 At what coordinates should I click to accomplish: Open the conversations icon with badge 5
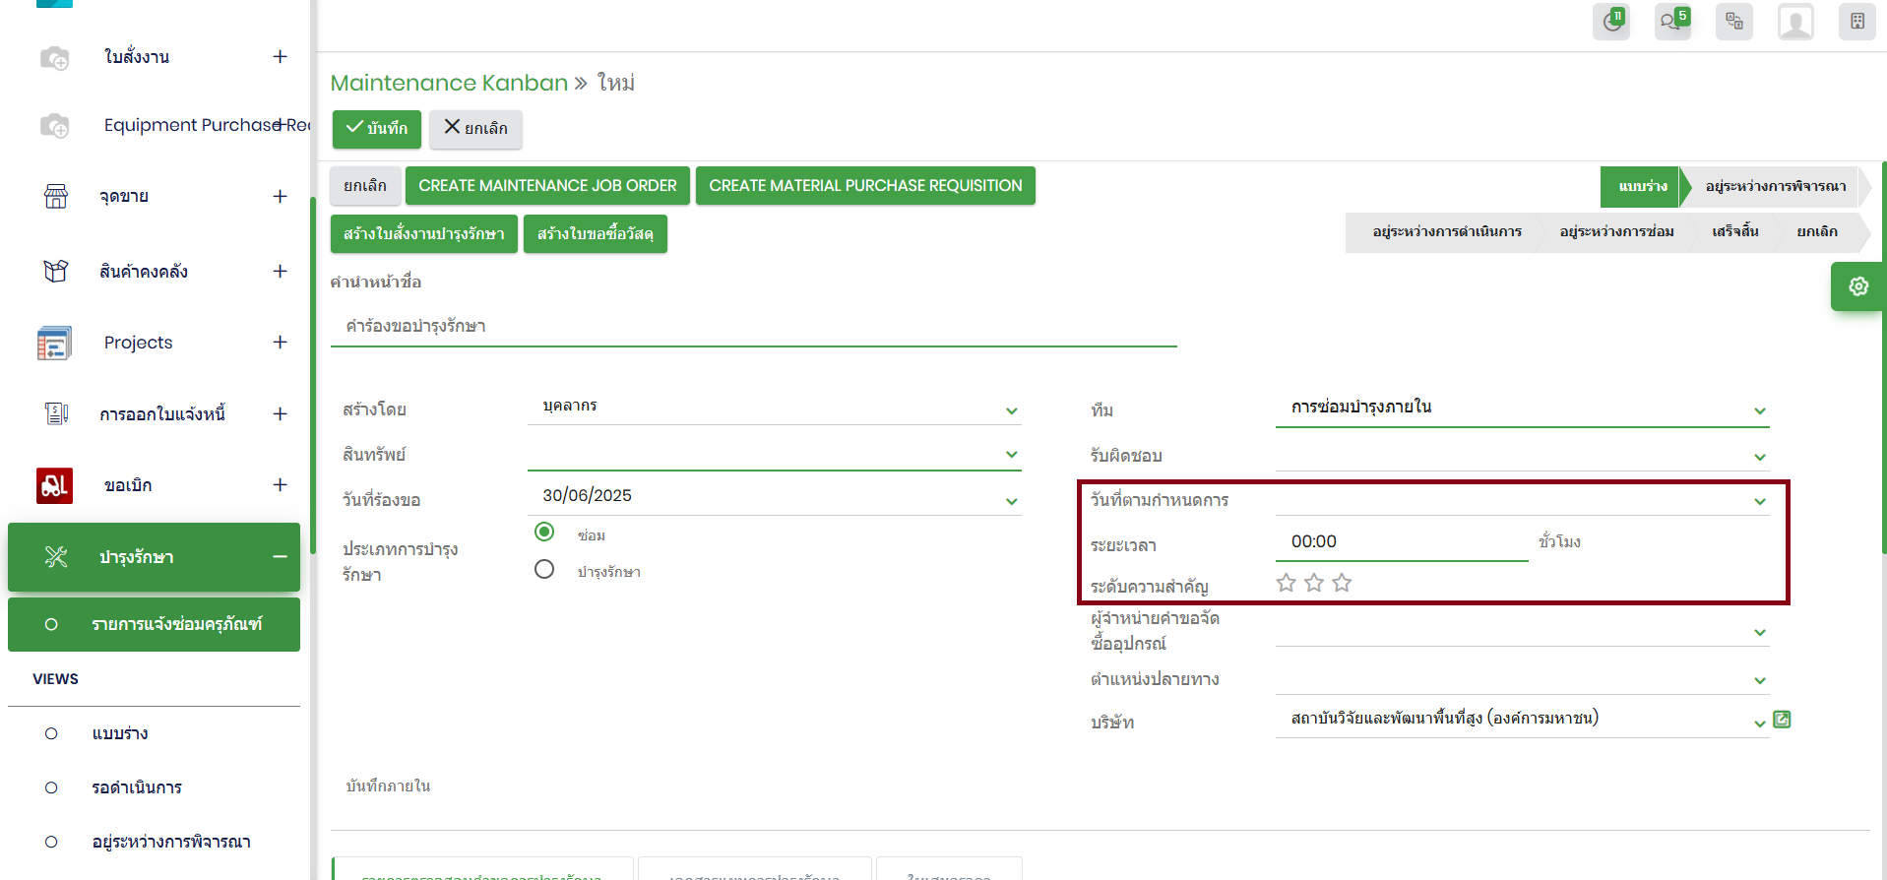[x=1671, y=22]
